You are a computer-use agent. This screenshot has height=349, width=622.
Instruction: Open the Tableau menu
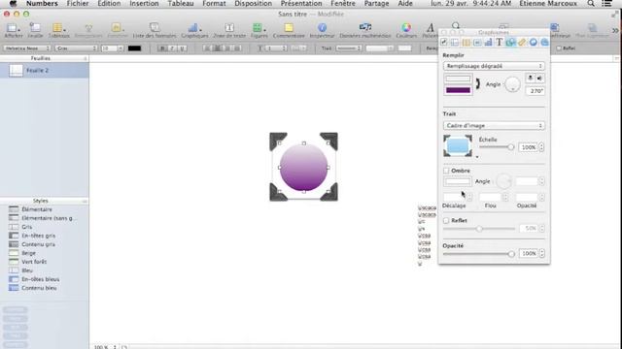click(181, 4)
